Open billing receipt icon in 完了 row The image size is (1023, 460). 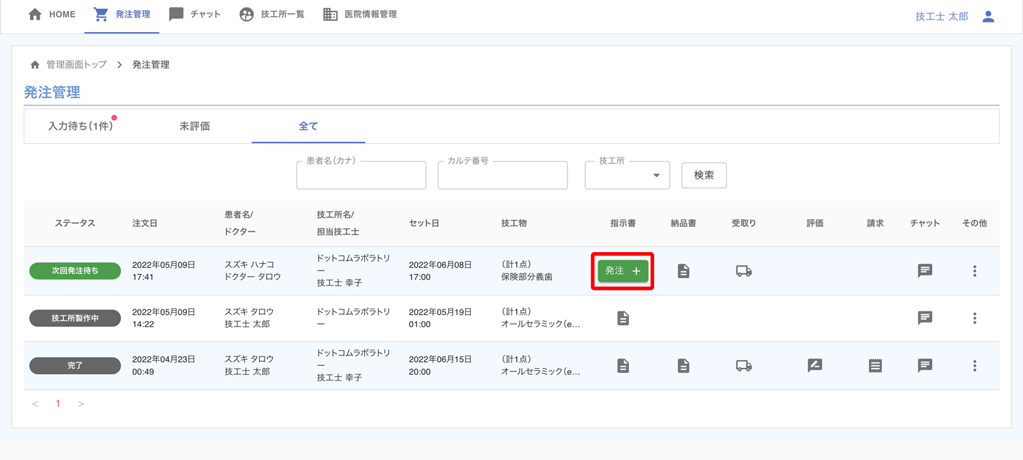tap(875, 366)
